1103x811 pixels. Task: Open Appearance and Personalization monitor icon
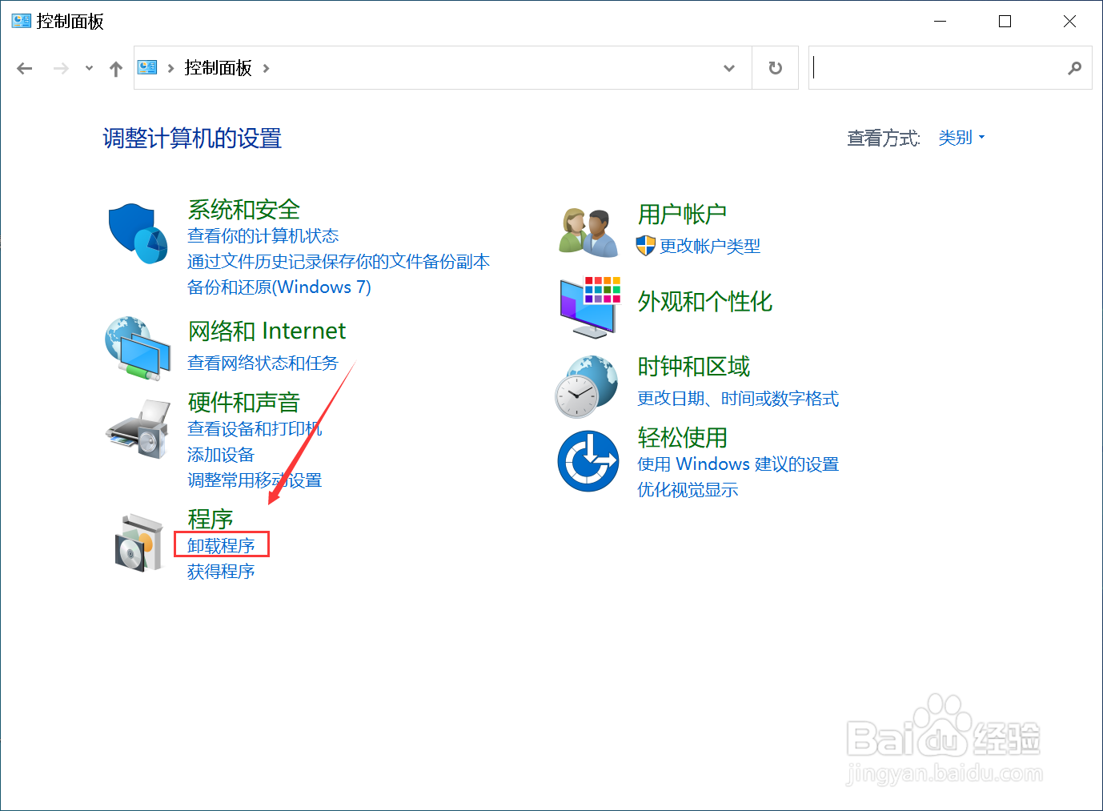tap(591, 307)
